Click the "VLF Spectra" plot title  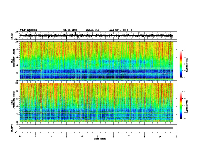pyautogui.click(x=28, y=30)
